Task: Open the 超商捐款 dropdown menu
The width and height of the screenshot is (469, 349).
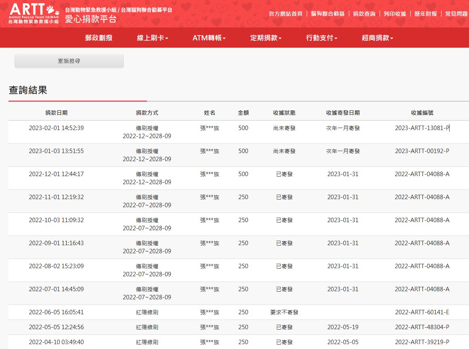Action: point(377,38)
